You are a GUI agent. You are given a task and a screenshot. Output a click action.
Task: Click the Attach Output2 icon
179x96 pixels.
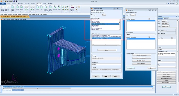(50, 8)
